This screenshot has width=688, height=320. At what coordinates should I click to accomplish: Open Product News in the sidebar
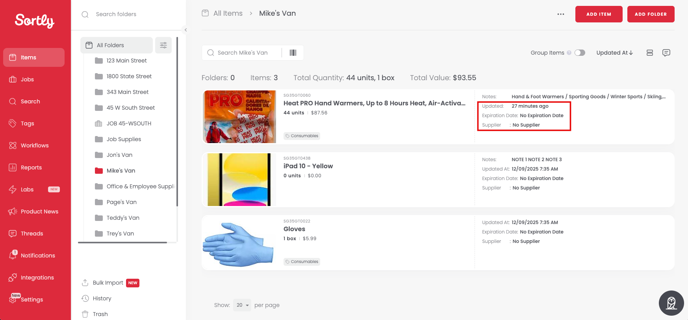(34, 211)
